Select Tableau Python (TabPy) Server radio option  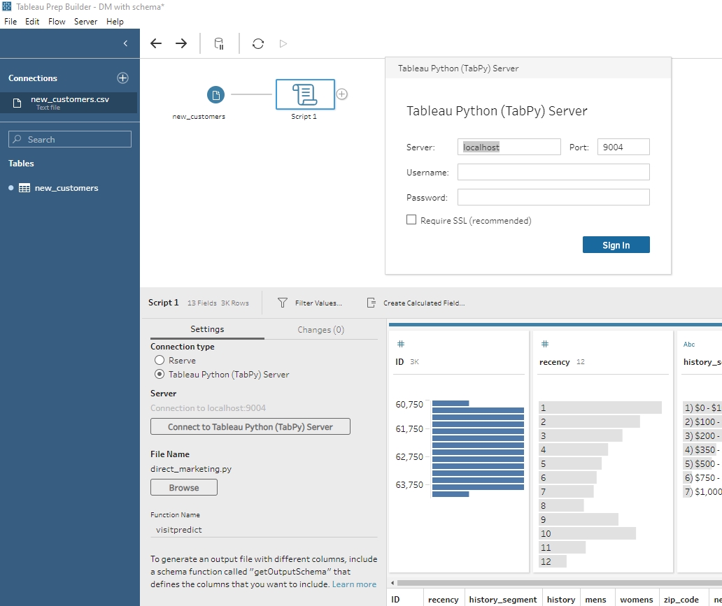160,375
